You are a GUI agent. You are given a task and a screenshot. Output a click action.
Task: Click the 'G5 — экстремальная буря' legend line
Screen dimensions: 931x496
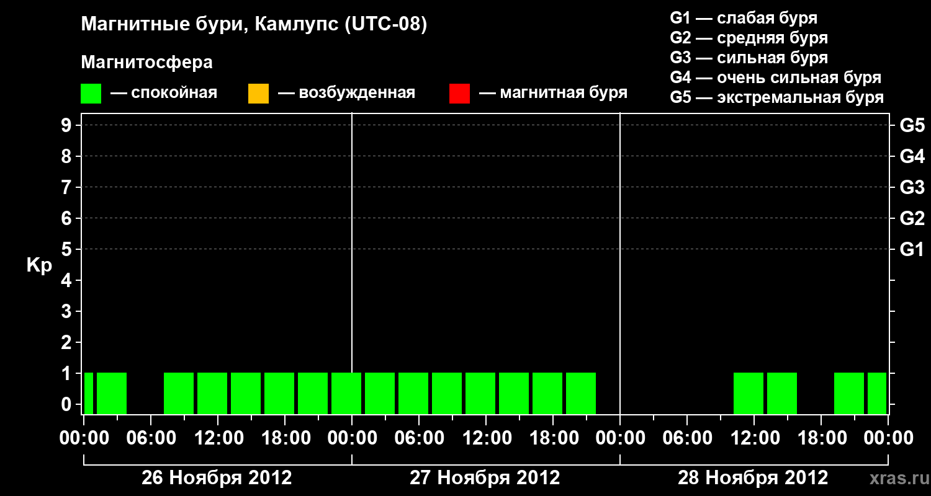pyautogui.click(x=777, y=97)
